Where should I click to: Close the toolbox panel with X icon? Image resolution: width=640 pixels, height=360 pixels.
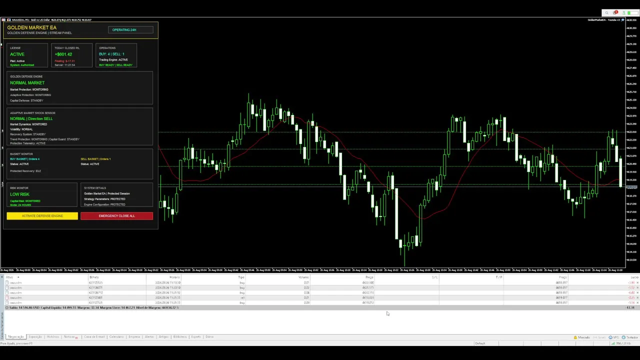(x=2, y=277)
